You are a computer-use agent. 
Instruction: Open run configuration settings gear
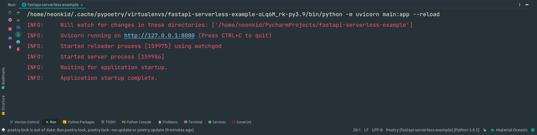[x=10, y=20]
